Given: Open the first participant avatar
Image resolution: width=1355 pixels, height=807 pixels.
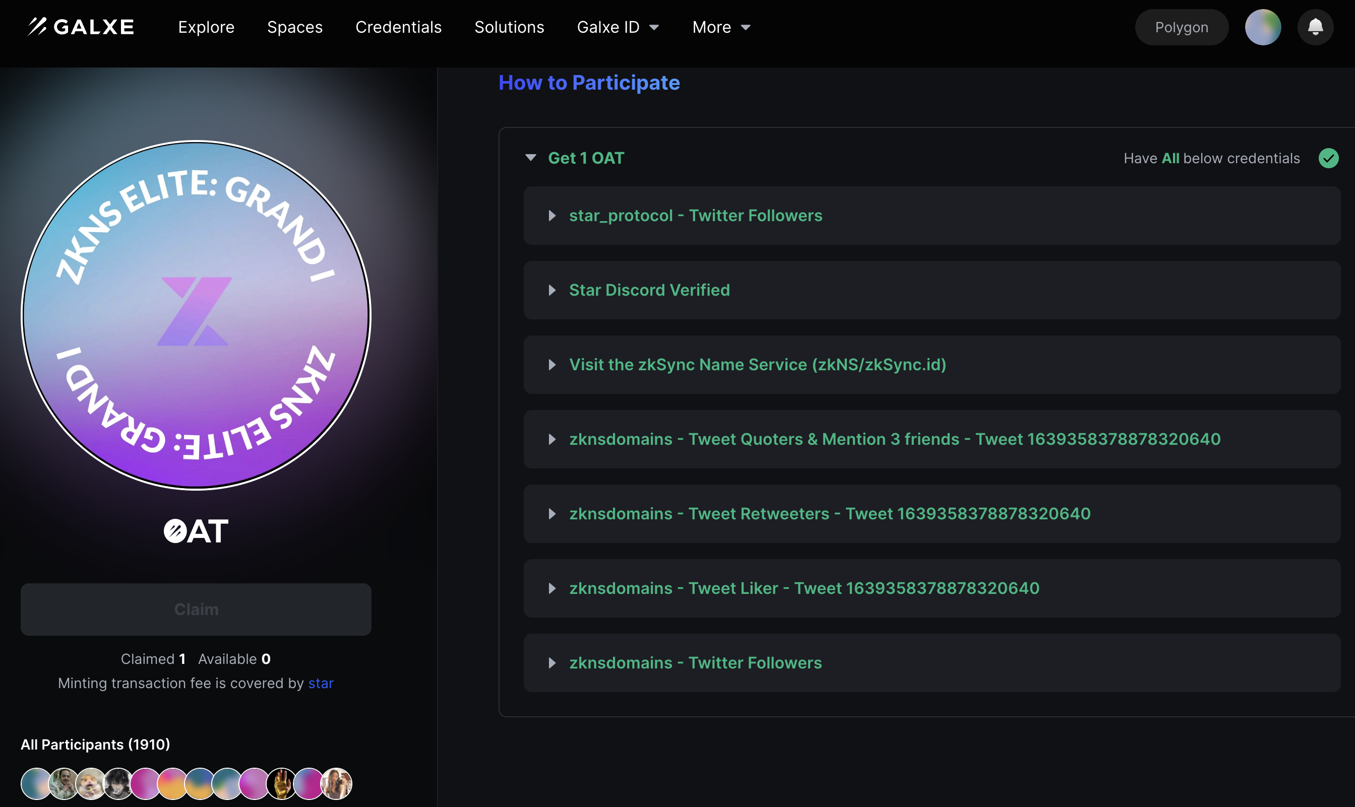Looking at the screenshot, I should [36, 784].
